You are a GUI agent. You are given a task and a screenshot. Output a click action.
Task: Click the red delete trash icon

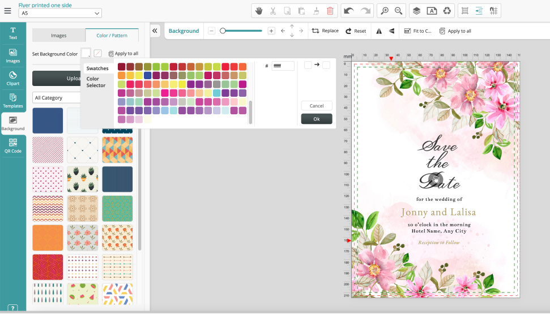pyautogui.click(x=330, y=11)
